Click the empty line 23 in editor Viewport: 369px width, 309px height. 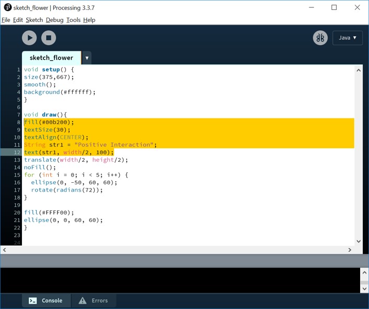coord(188,235)
